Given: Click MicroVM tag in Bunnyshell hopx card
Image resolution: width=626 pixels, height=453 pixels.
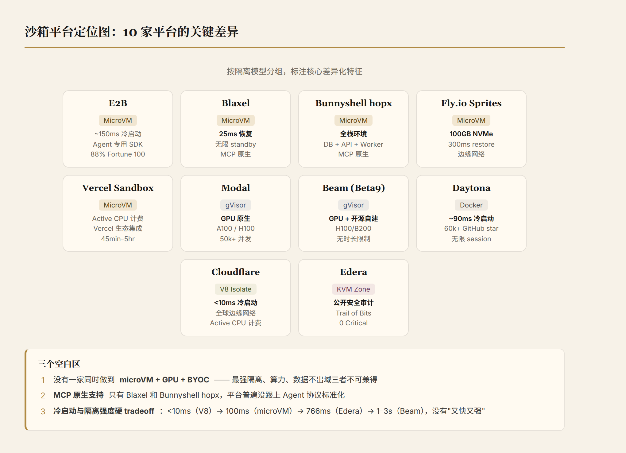Looking at the screenshot, I should (x=354, y=120).
